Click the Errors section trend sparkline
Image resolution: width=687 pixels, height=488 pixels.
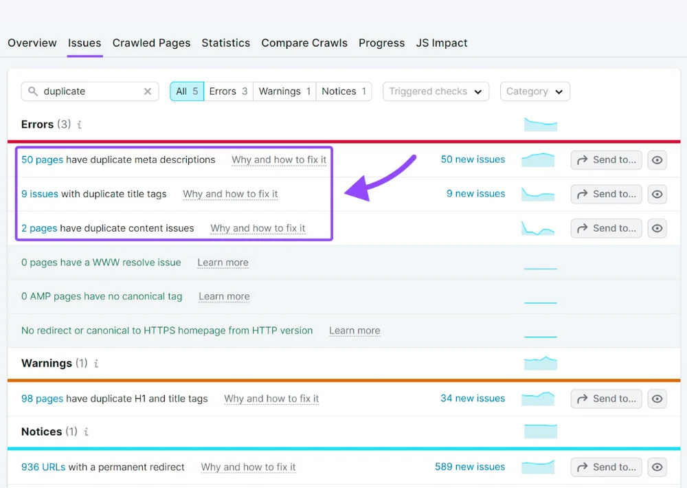[x=540, y=125]
